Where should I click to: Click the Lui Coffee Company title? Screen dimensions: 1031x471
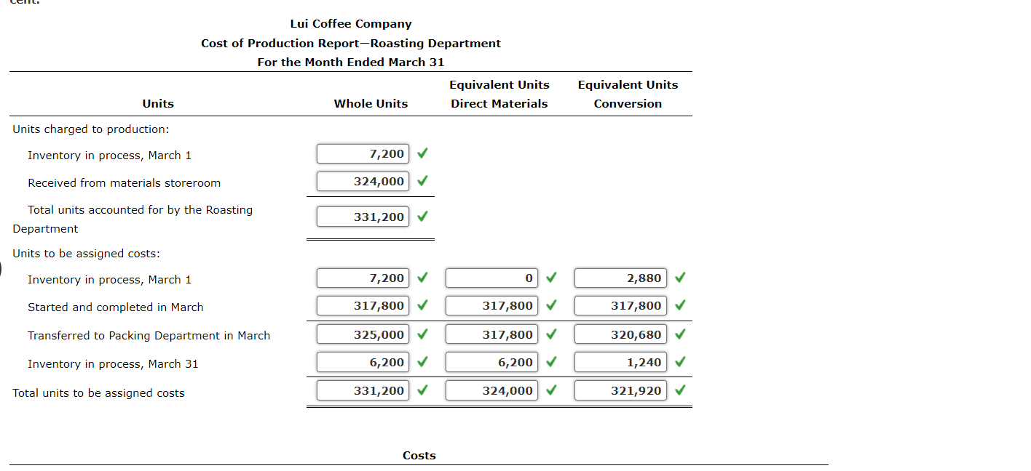(351, 24)
